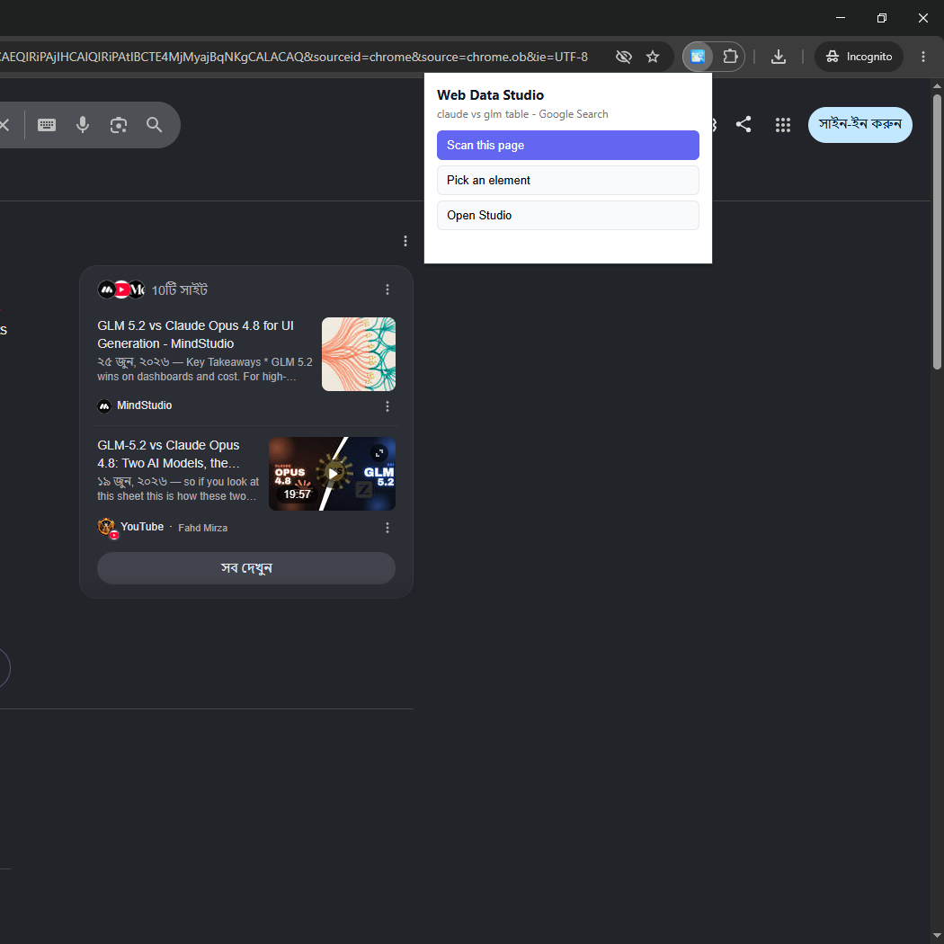Click Scan this page button

point(567,145)
